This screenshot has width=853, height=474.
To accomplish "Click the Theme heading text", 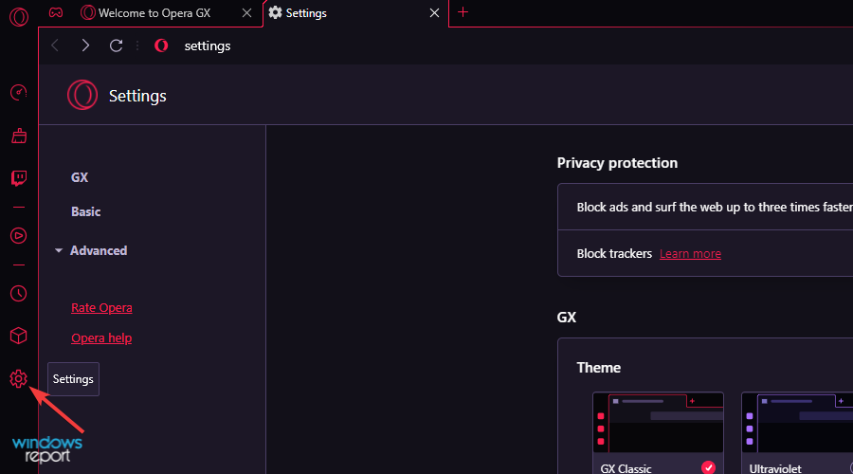I will pyautogui.click(x=598, y=368).
